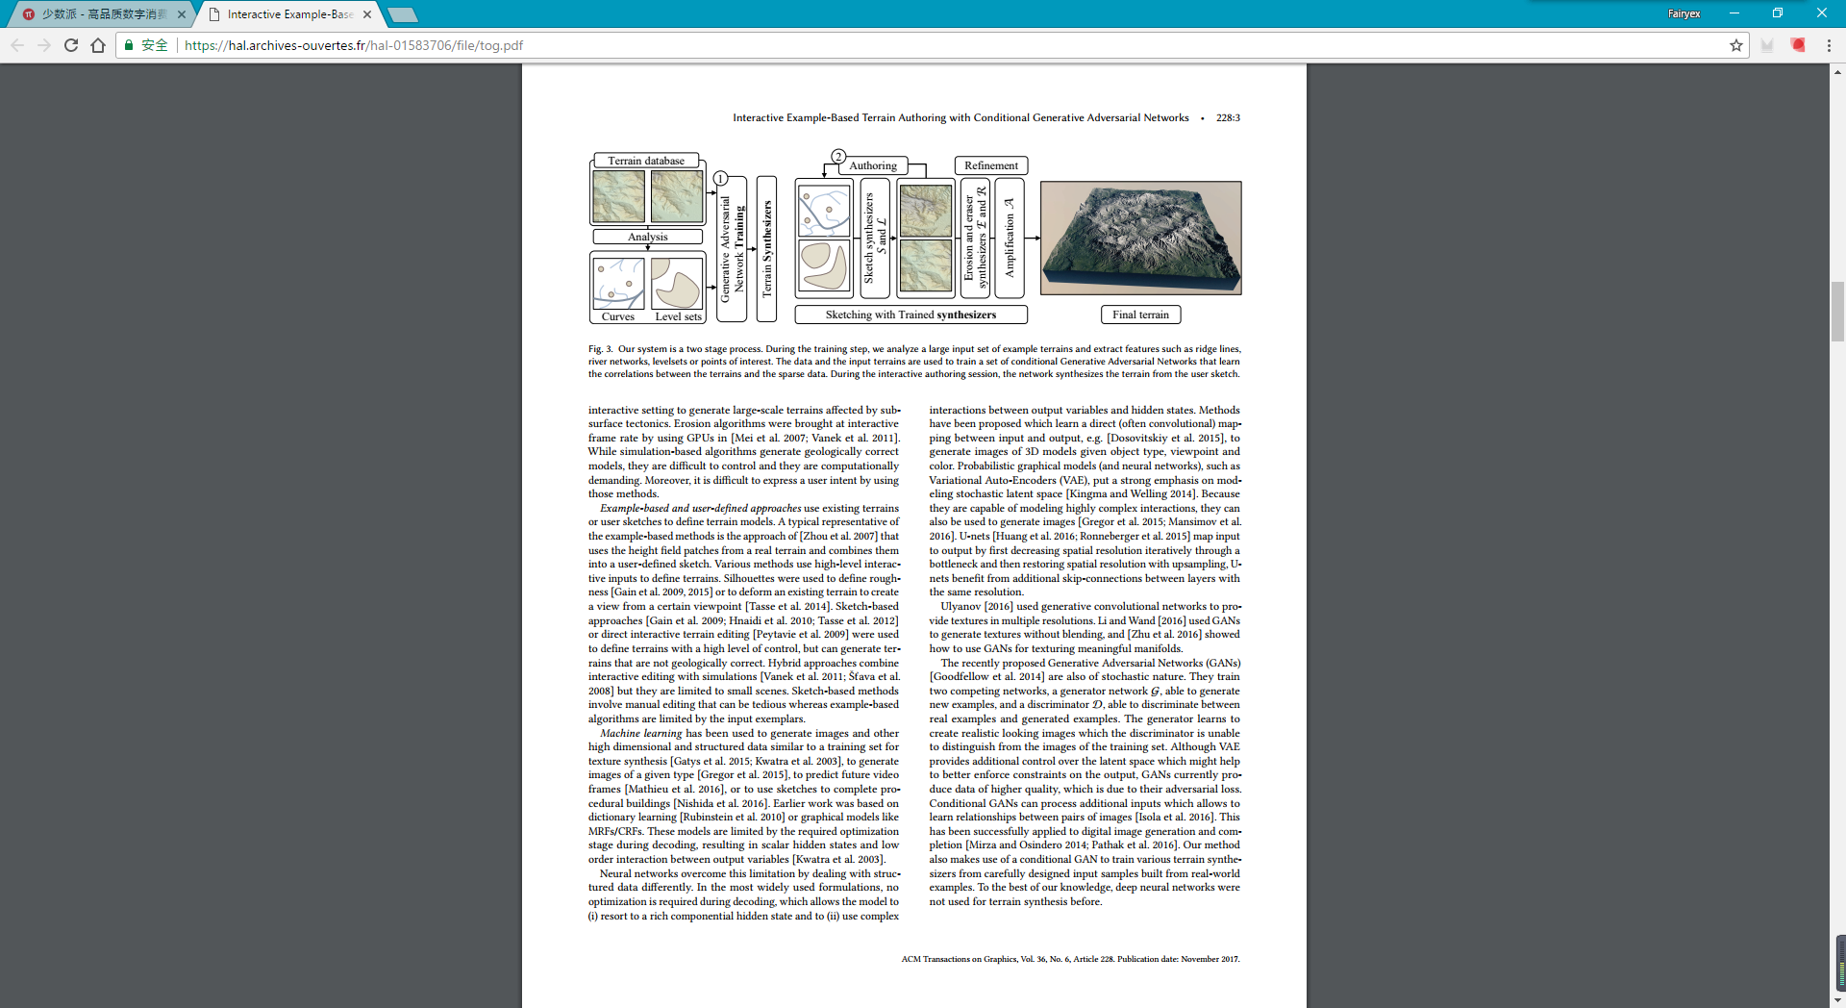Reload the PDF page
Screen dimensions: 1846x1008
coord(71,45)
